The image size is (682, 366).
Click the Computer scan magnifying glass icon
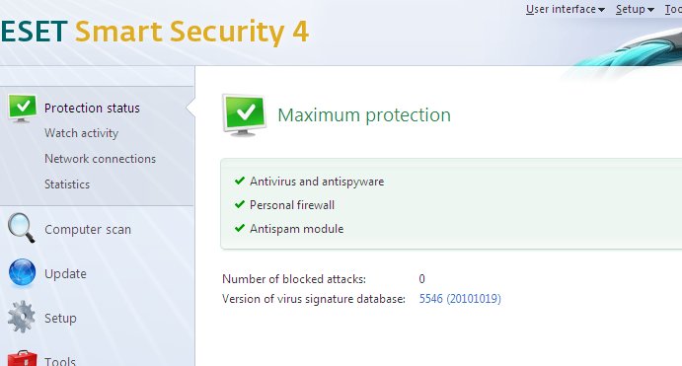point(21,228)
